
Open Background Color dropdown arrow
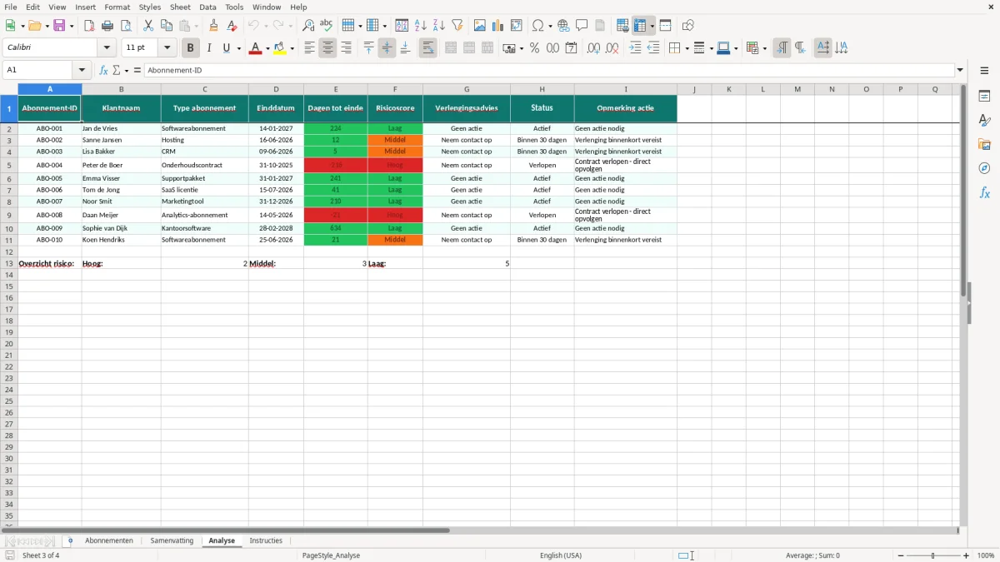coord(292,48)
